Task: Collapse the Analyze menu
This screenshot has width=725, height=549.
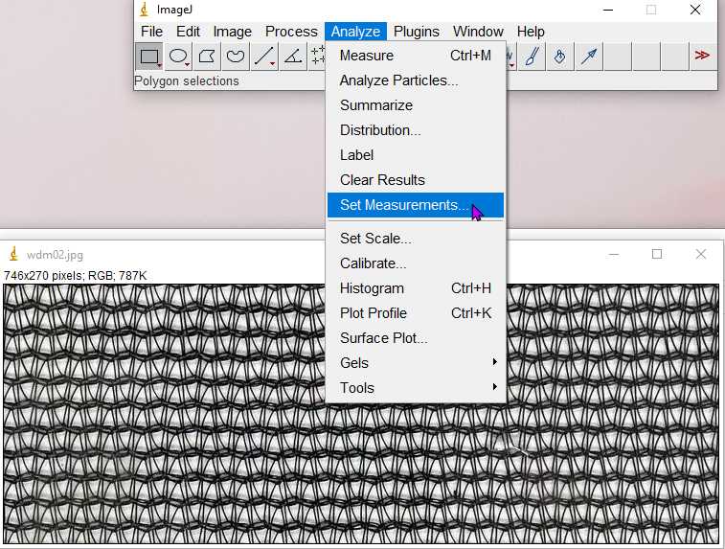Action: click(355, 32)
